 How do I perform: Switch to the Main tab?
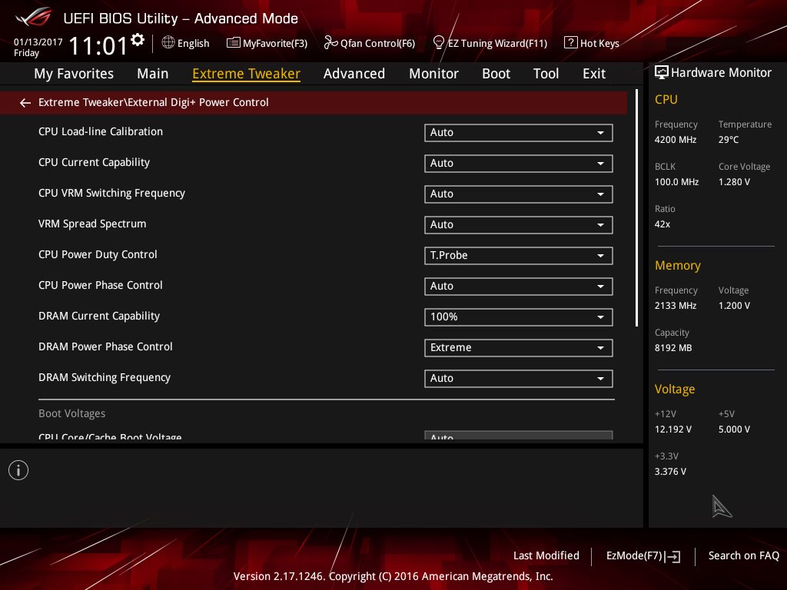[x=153, y=74]
